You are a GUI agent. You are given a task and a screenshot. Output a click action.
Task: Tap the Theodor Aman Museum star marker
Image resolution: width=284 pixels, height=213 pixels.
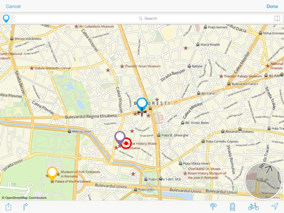pyautogui.click(x=122, y=66)
